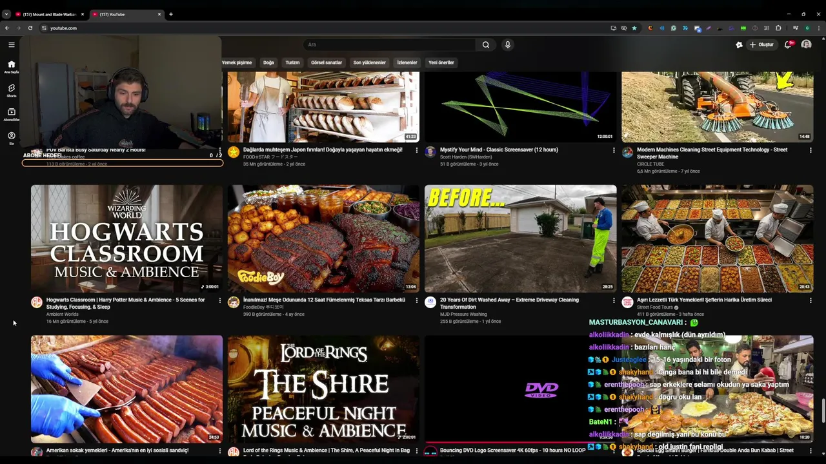
Task: Open Chrome three-dot menu
Action: (818, 28)
